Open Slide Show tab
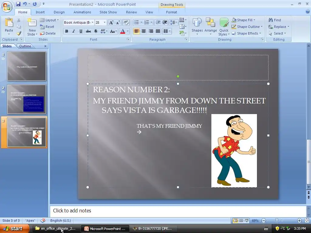The image size is (311, 233). pos(108,12)
